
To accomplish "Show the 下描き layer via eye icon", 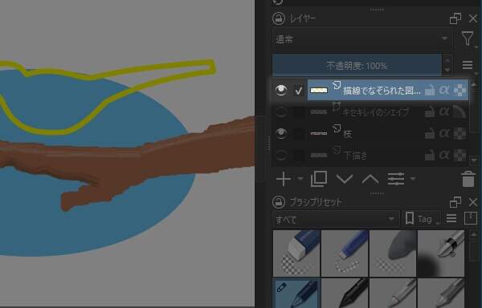I will (x=281, y=155).
